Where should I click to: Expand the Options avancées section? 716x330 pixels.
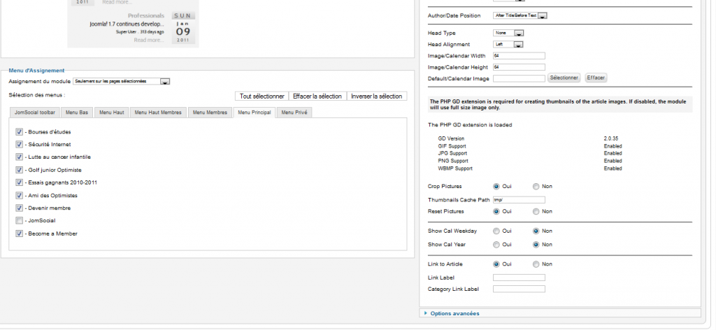tap(454, 313)
